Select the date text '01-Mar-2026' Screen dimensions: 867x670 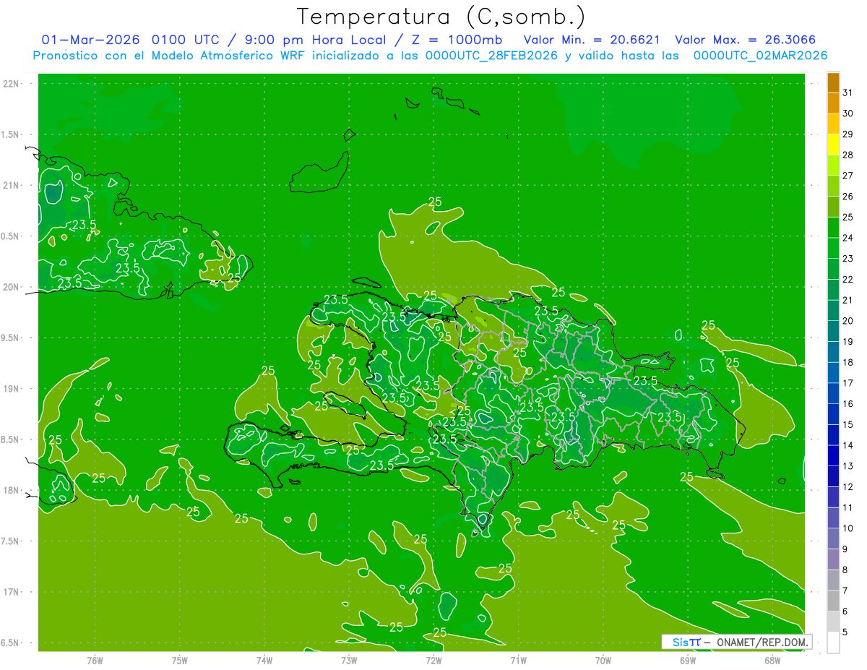(90, 40)
